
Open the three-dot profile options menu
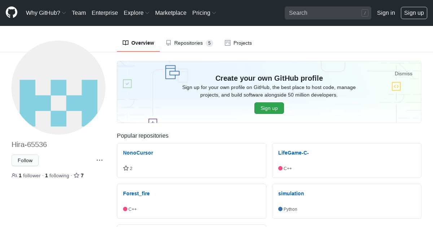100,160
